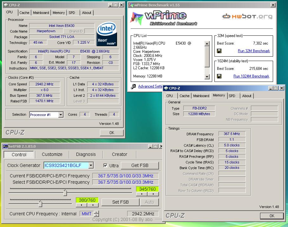Click the 2942.2MHz CPU frequency field

tap(143, 214)
